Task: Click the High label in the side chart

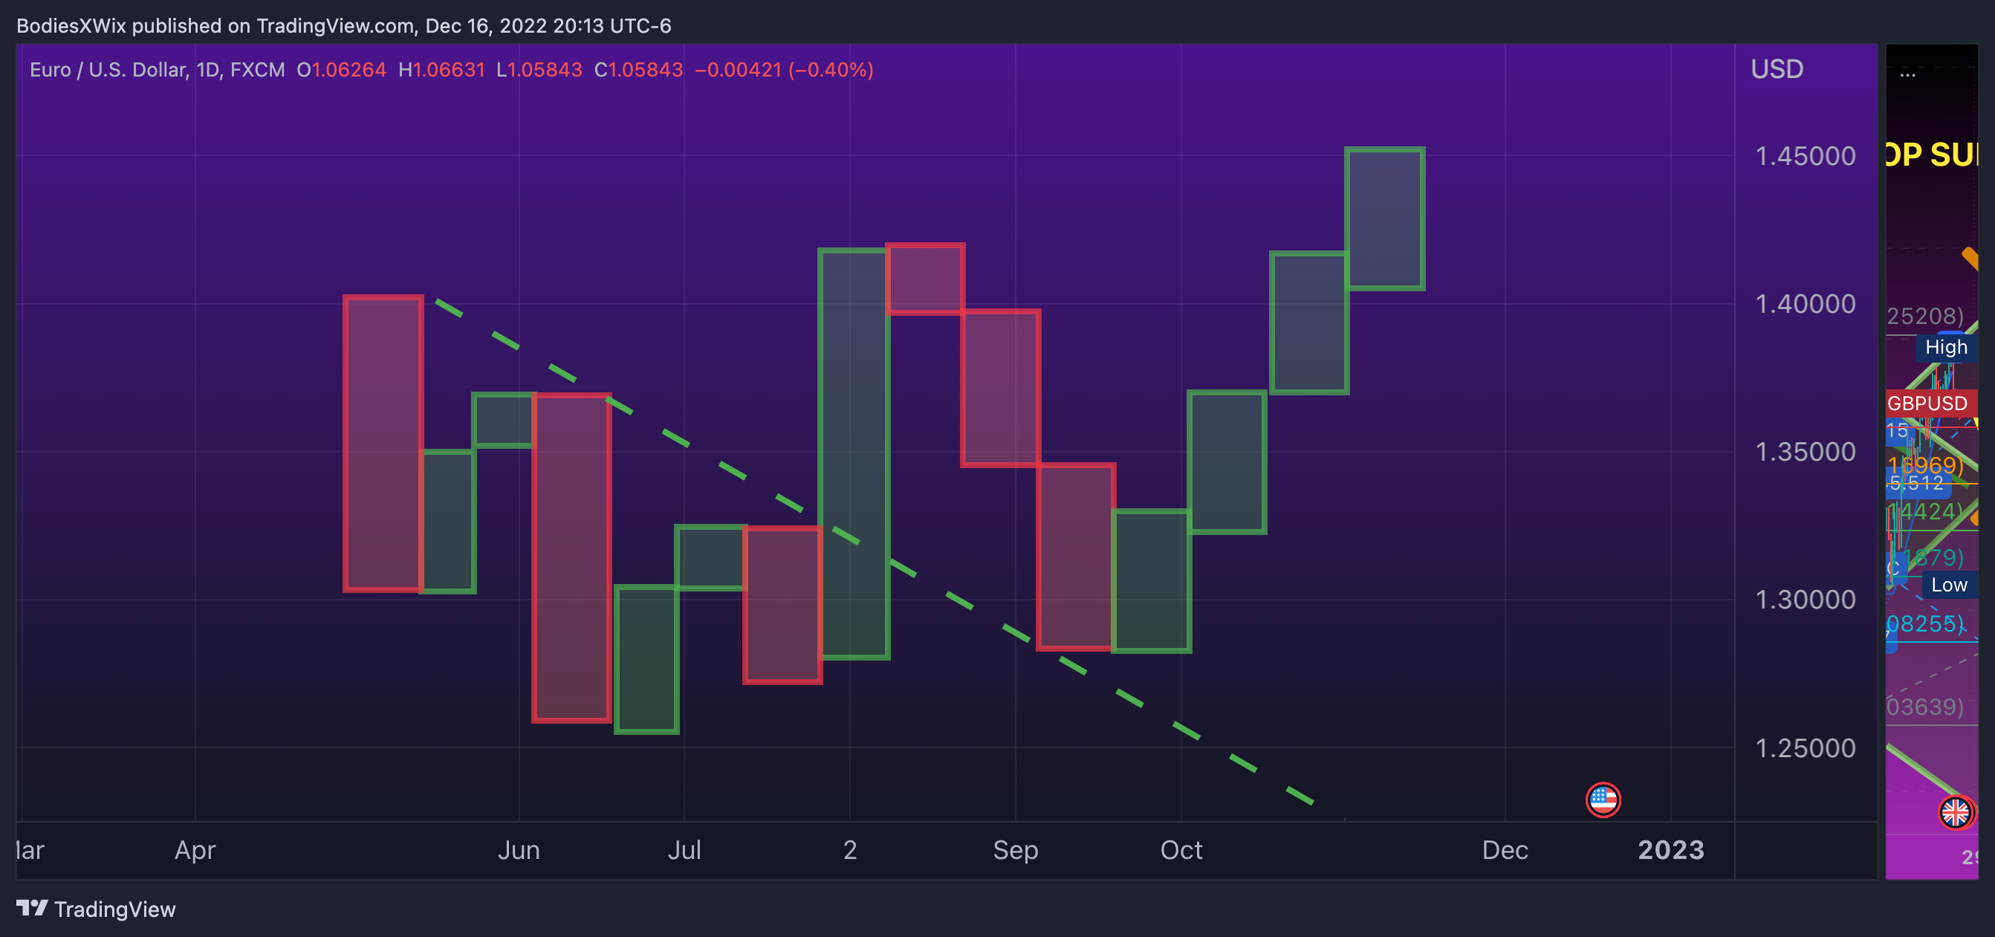Action: point(1945,347)
